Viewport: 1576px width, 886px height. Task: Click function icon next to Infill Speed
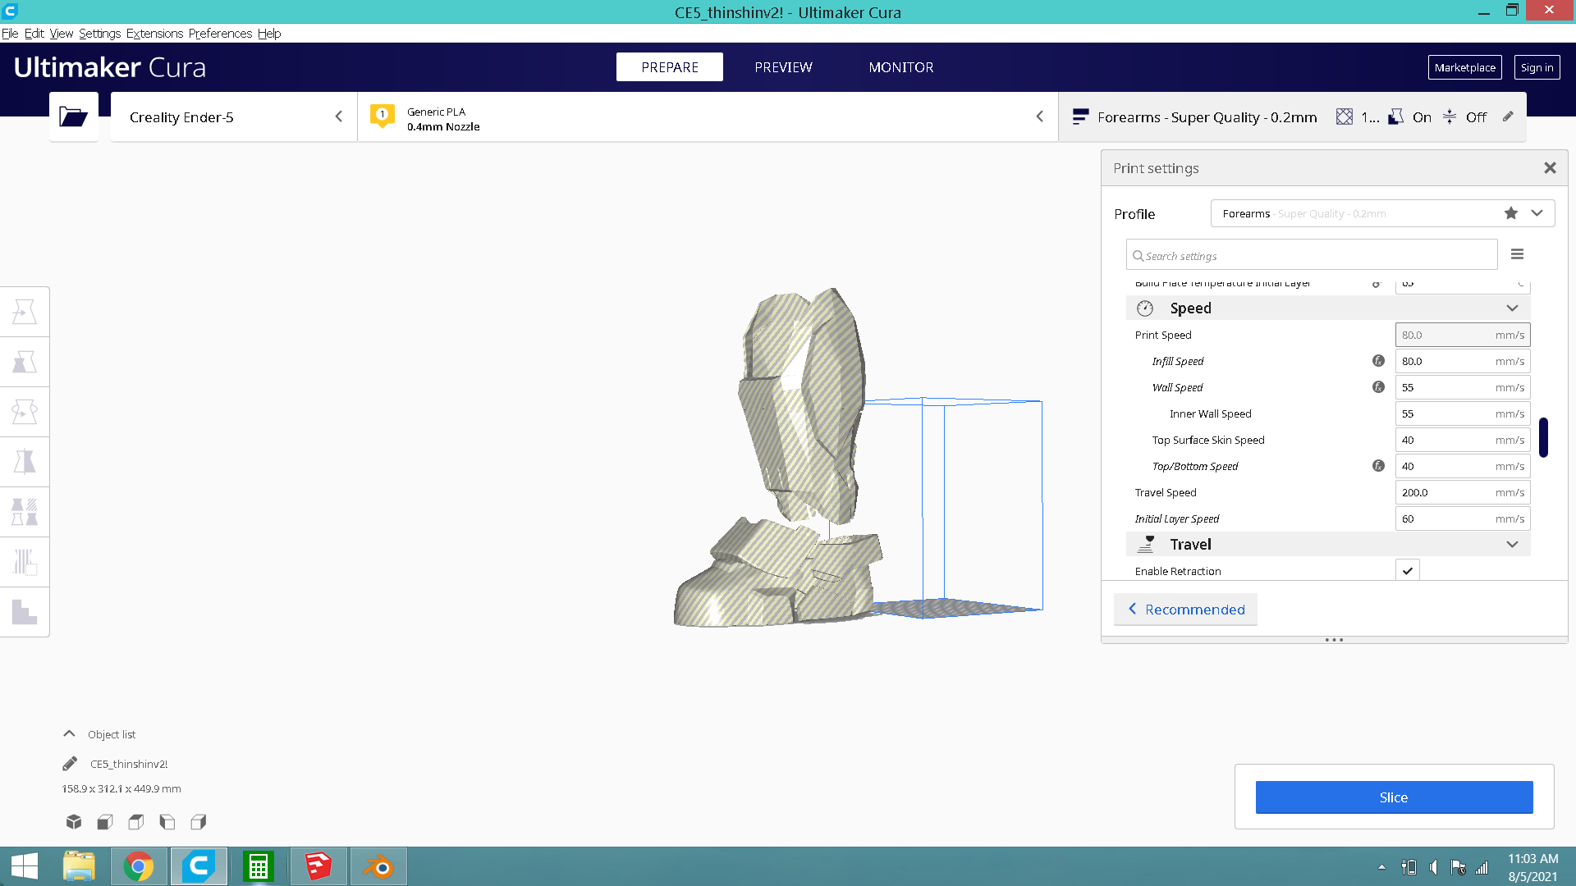coord(1378,361)
